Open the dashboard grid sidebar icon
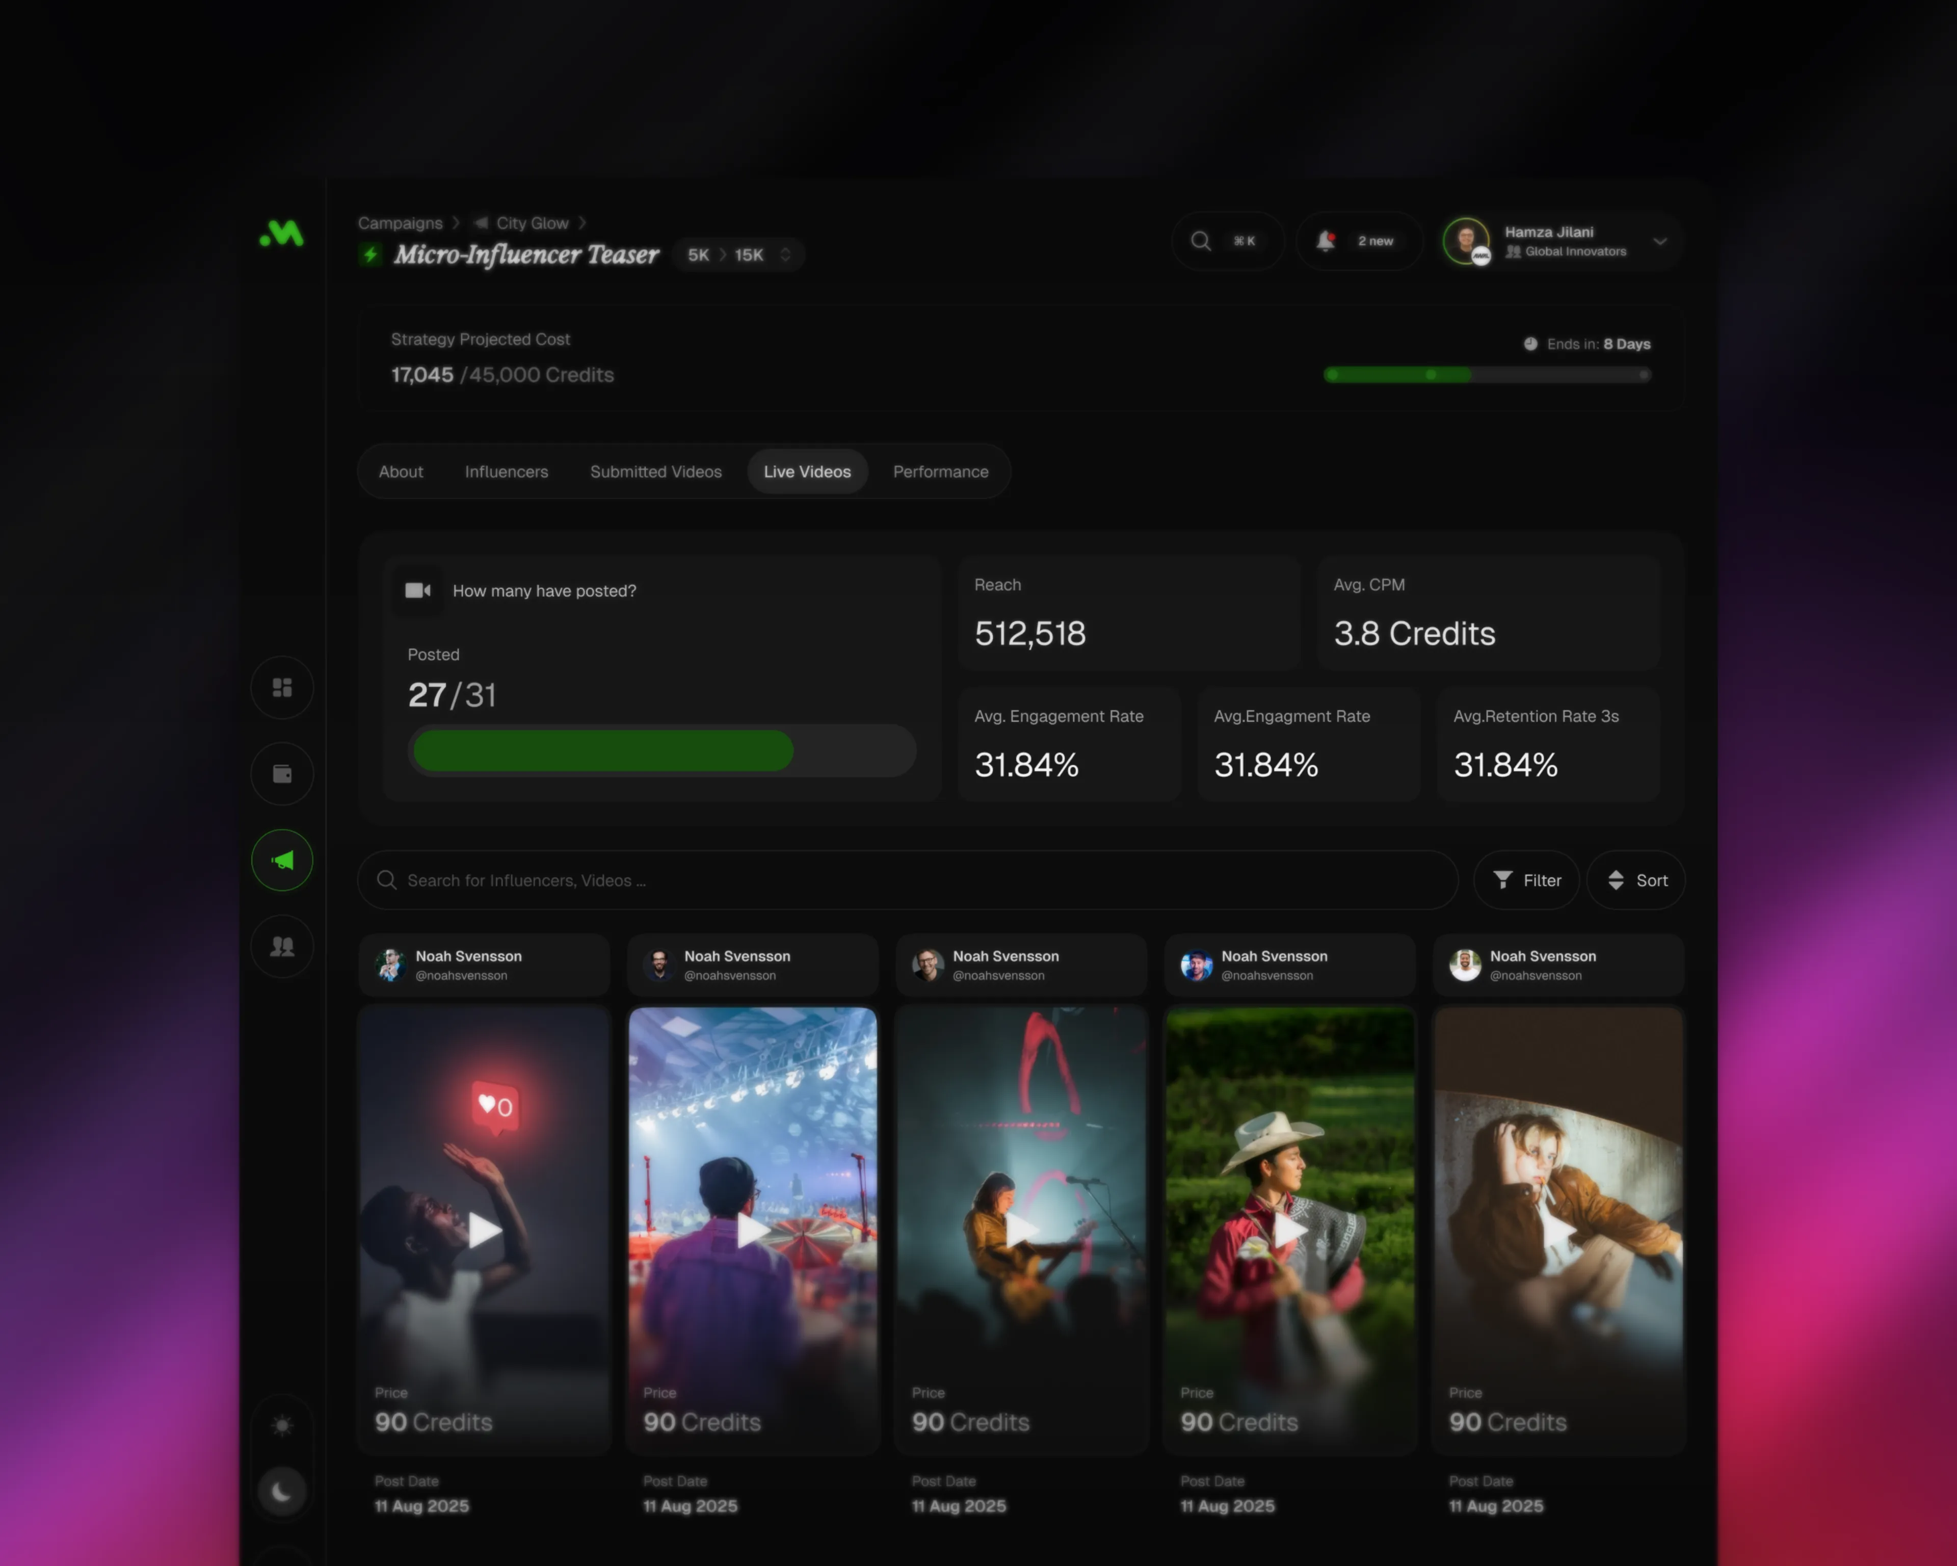The image size is (1957, 1566). pos(282,687)
